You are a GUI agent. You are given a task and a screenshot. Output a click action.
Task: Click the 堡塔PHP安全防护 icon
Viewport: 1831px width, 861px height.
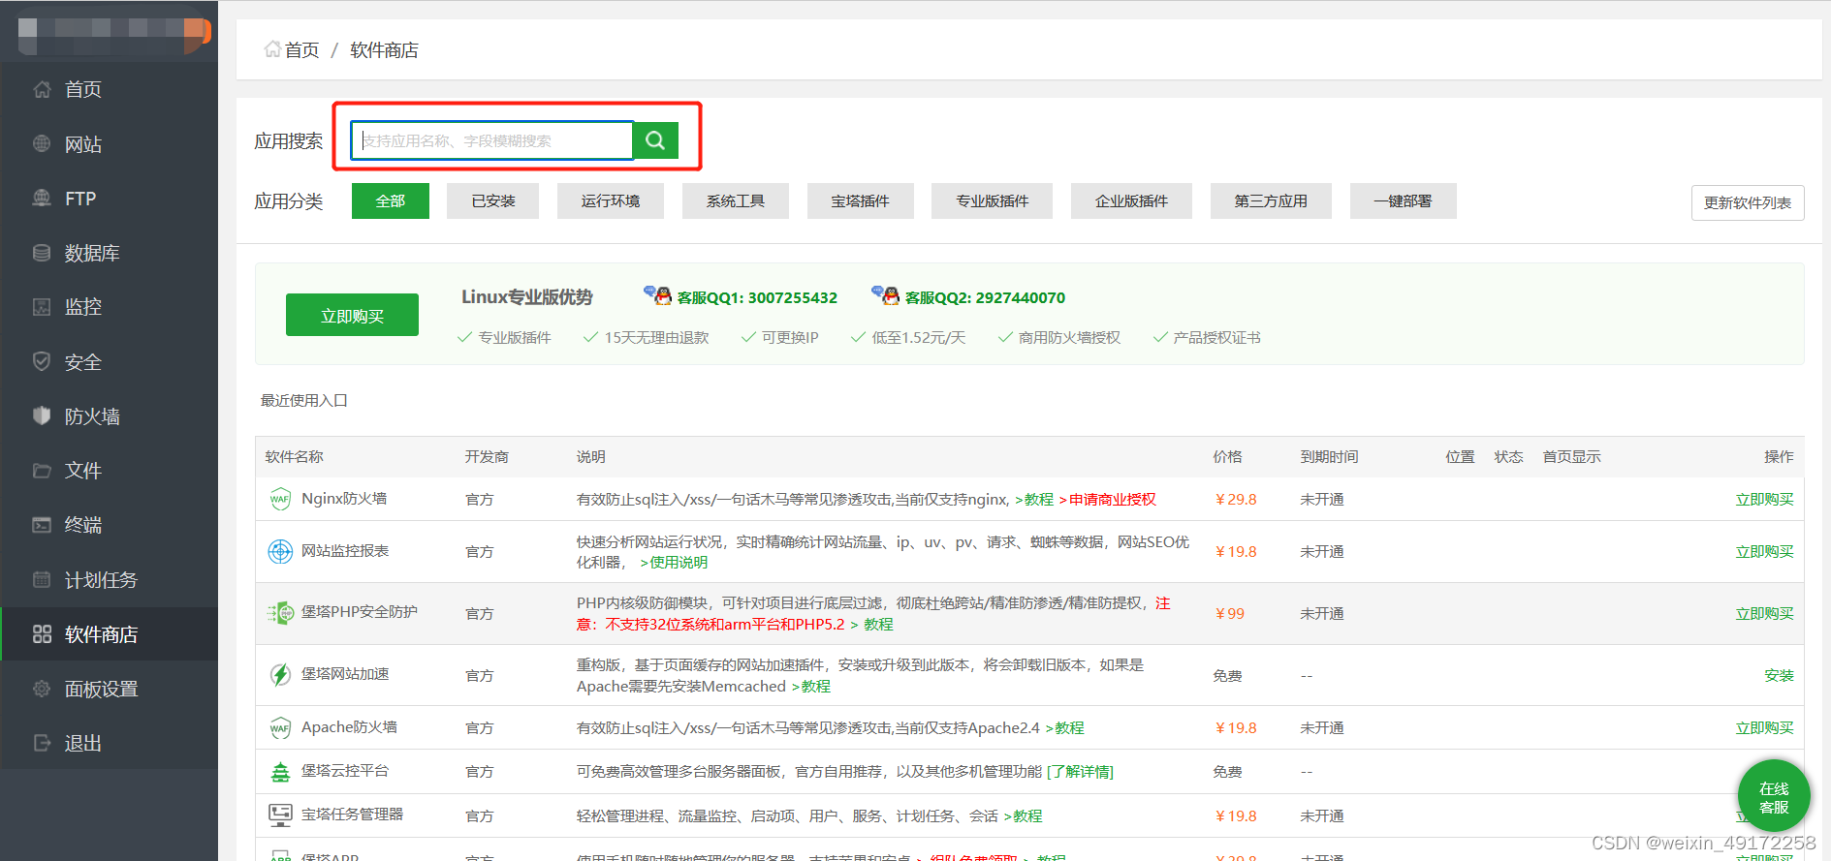[x=280, y=613]
